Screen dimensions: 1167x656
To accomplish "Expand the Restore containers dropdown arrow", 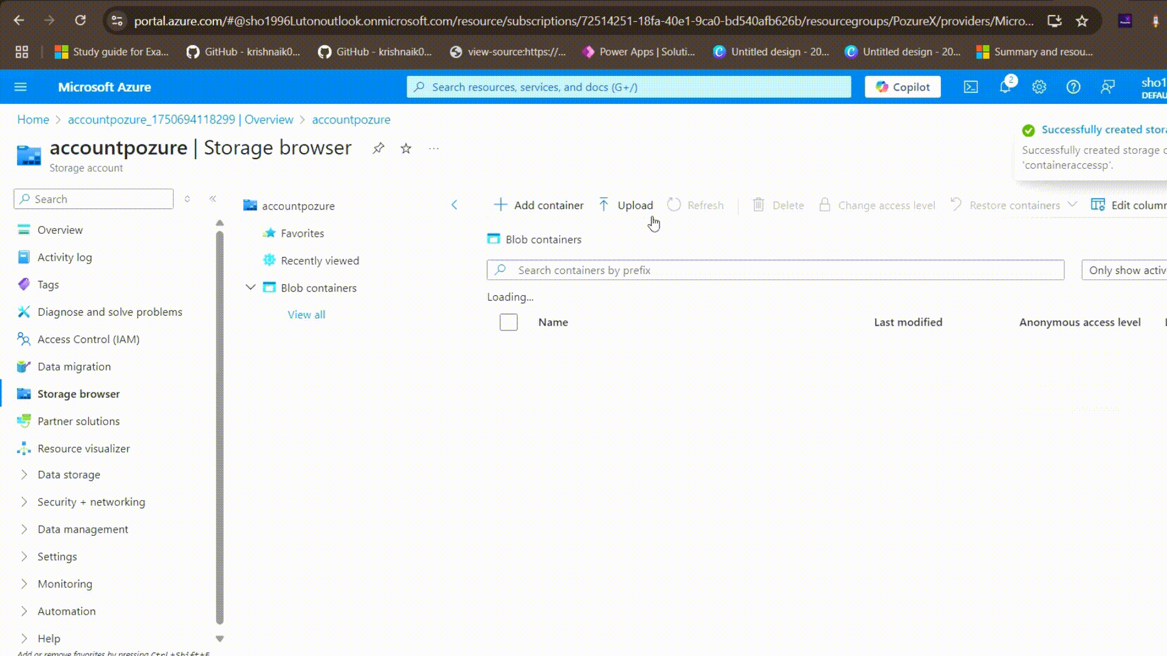I will (1072, 205).
